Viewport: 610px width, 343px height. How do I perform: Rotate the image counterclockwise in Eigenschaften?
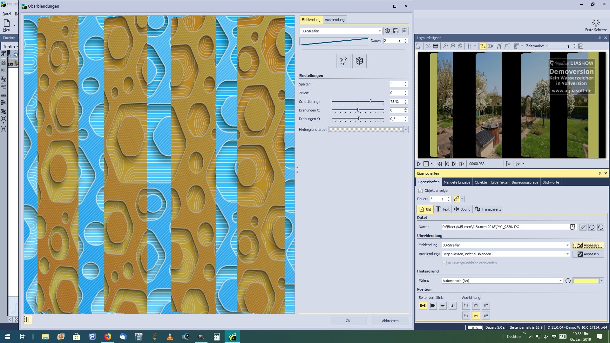tap(592, 227)
